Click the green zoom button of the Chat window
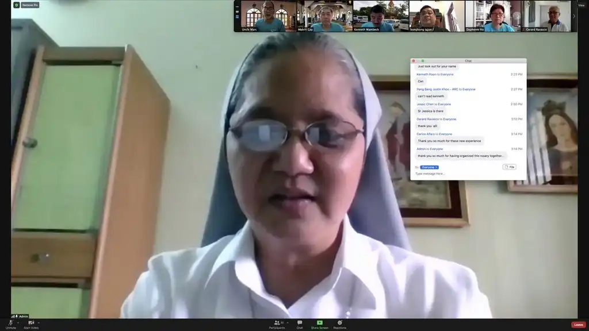Screen dimensions: 589x331 (x=423, y=61)
